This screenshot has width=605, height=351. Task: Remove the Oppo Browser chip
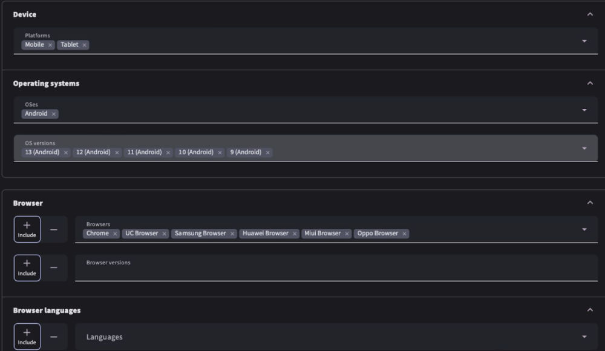coord(404,234)
